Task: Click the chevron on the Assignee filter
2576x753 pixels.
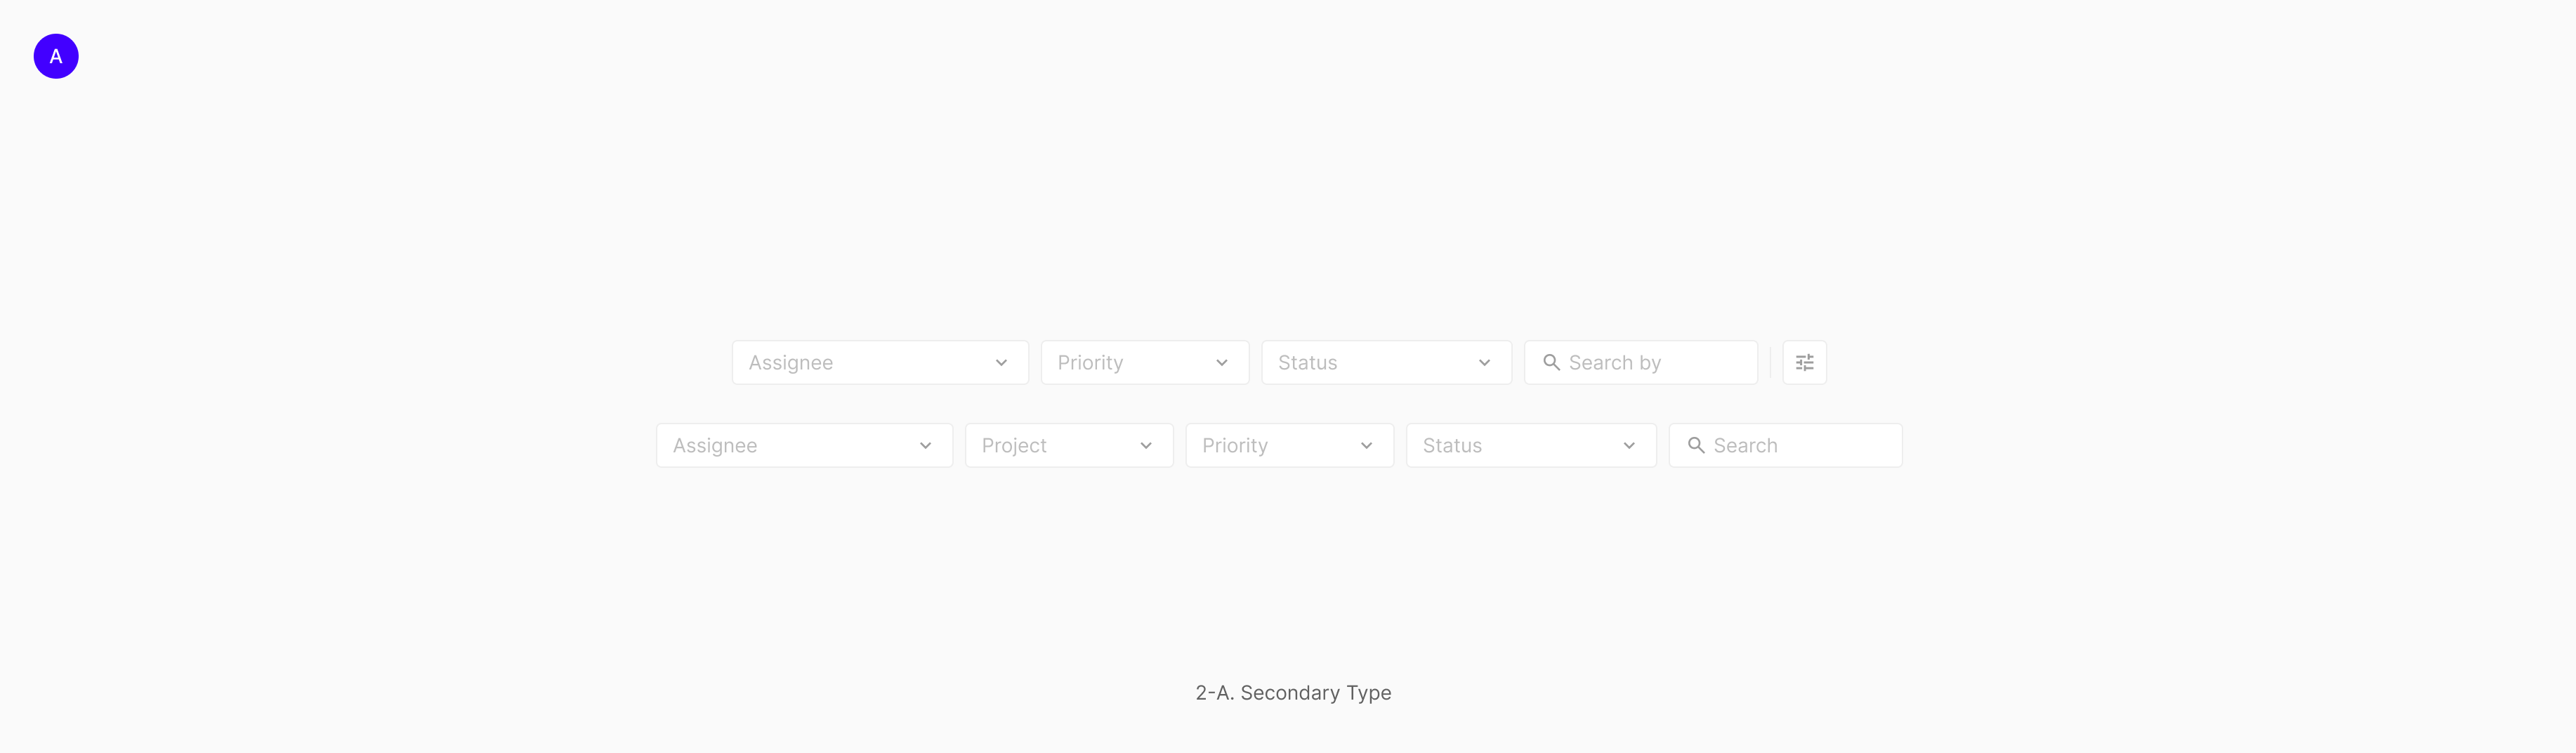Action: point(1001,362)
